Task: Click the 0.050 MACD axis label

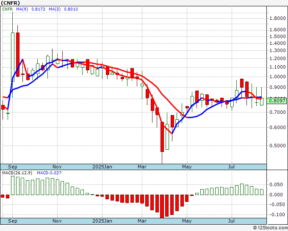Action: click(x=276, y=185)
